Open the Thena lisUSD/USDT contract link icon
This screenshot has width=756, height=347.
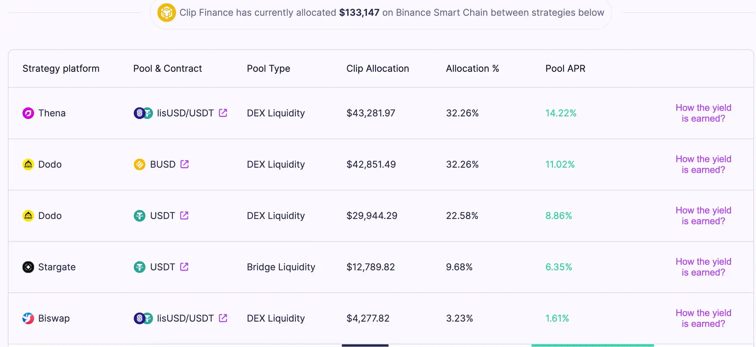pos(223,113)
